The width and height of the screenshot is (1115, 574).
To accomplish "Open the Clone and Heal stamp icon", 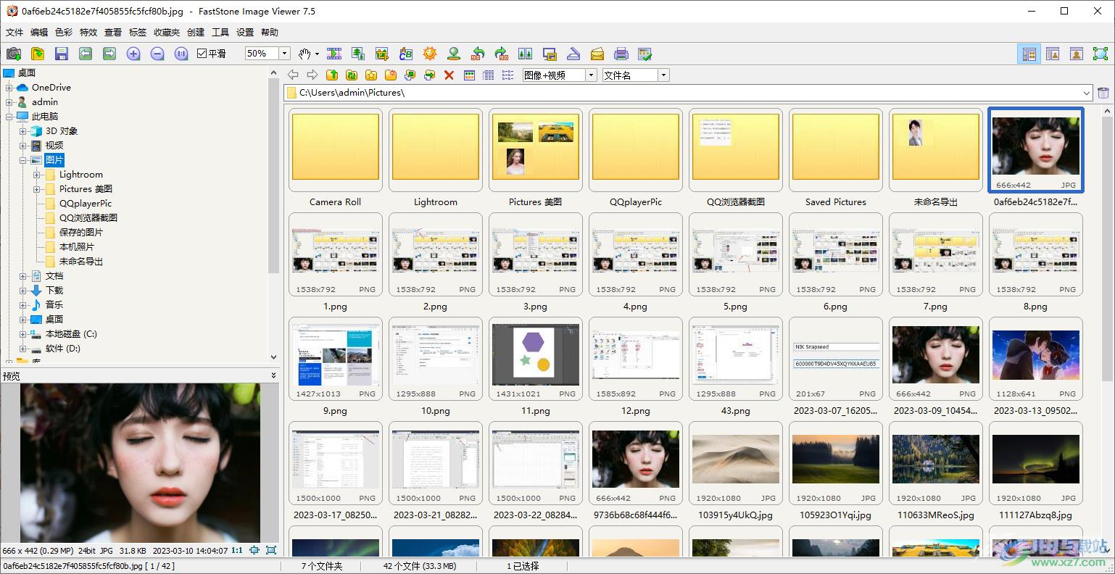I will tap(454, 54).
